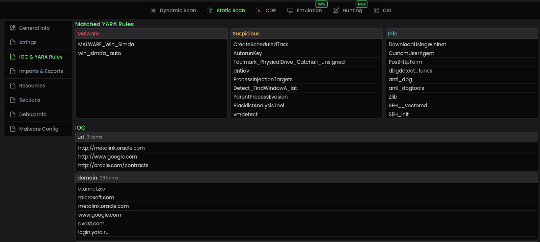Click the domain group header
Screen dimensions: 540x242
306,178
